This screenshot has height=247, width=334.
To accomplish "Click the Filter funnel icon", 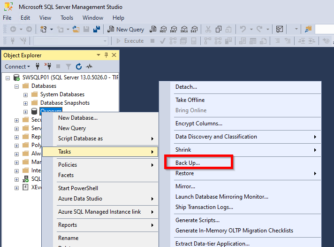I will click(68, 67).
